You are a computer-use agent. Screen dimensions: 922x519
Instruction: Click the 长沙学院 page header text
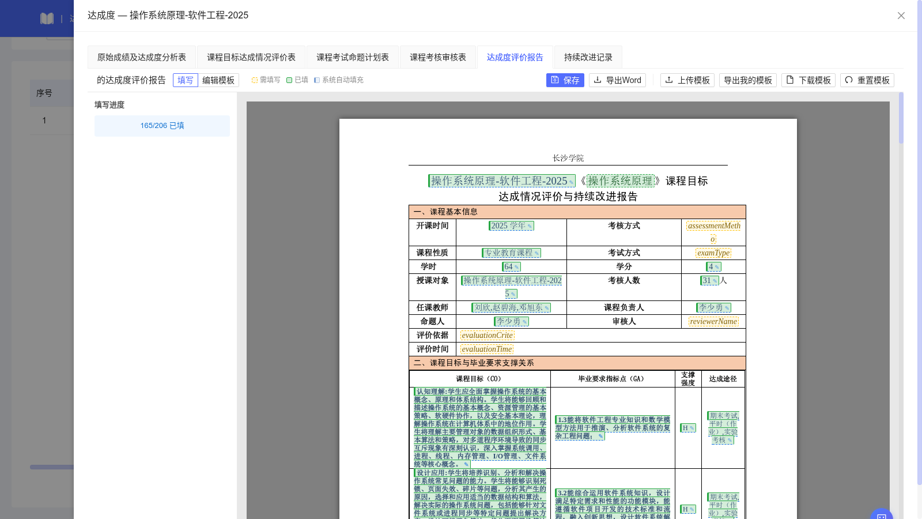click(568, 158)
